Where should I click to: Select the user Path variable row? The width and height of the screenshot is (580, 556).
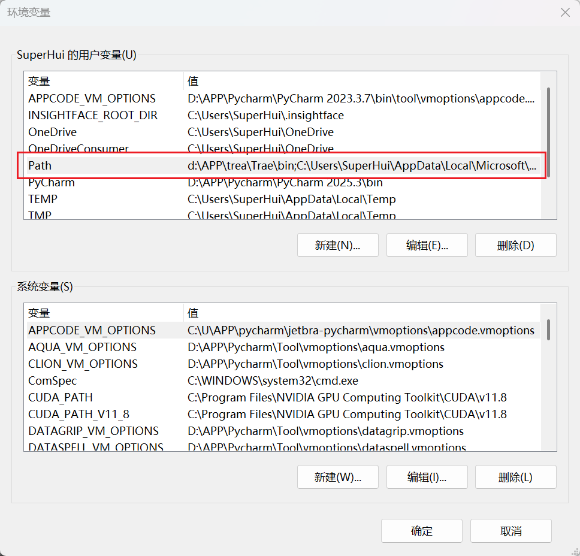[x=284, y=165]
